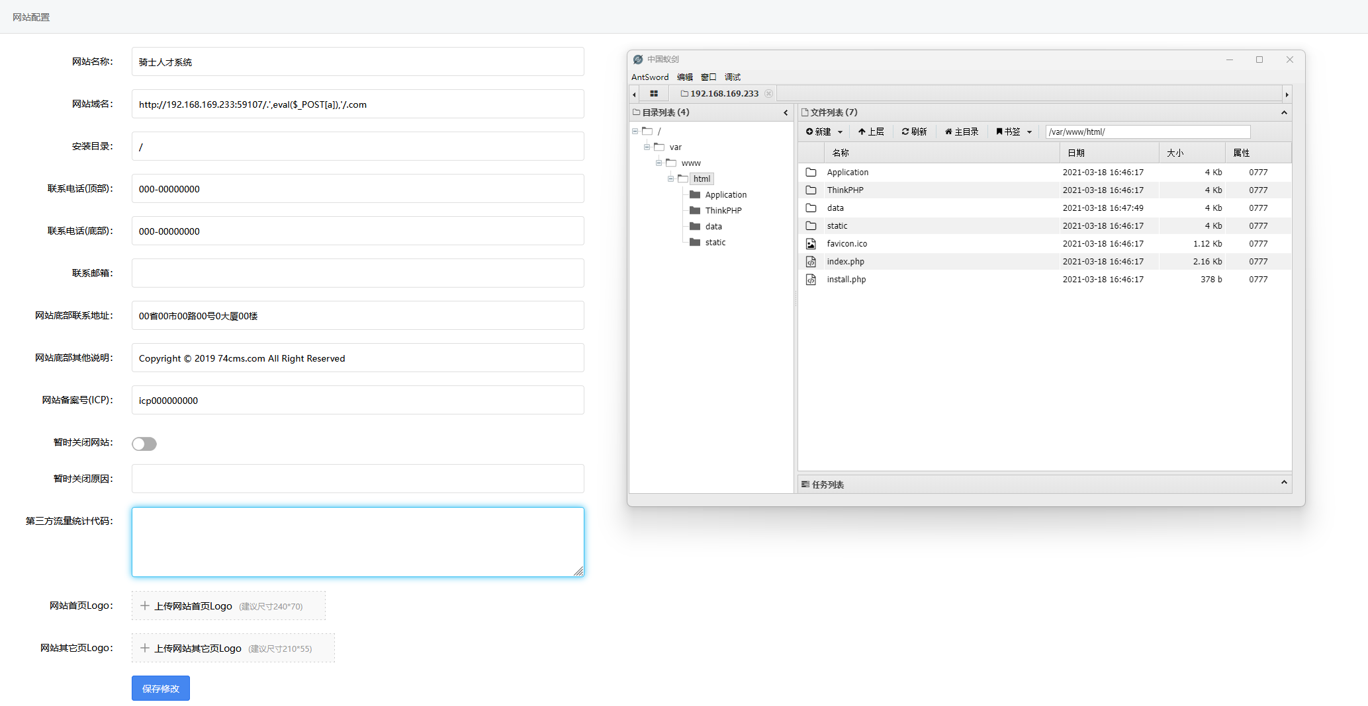1368x706 pixels.
Task: Focus the 安装目录 input field
Action: click(x=358, y=146)
